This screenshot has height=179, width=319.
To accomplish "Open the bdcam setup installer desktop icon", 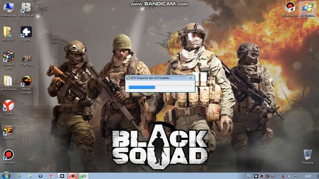I will click(290, 9).
